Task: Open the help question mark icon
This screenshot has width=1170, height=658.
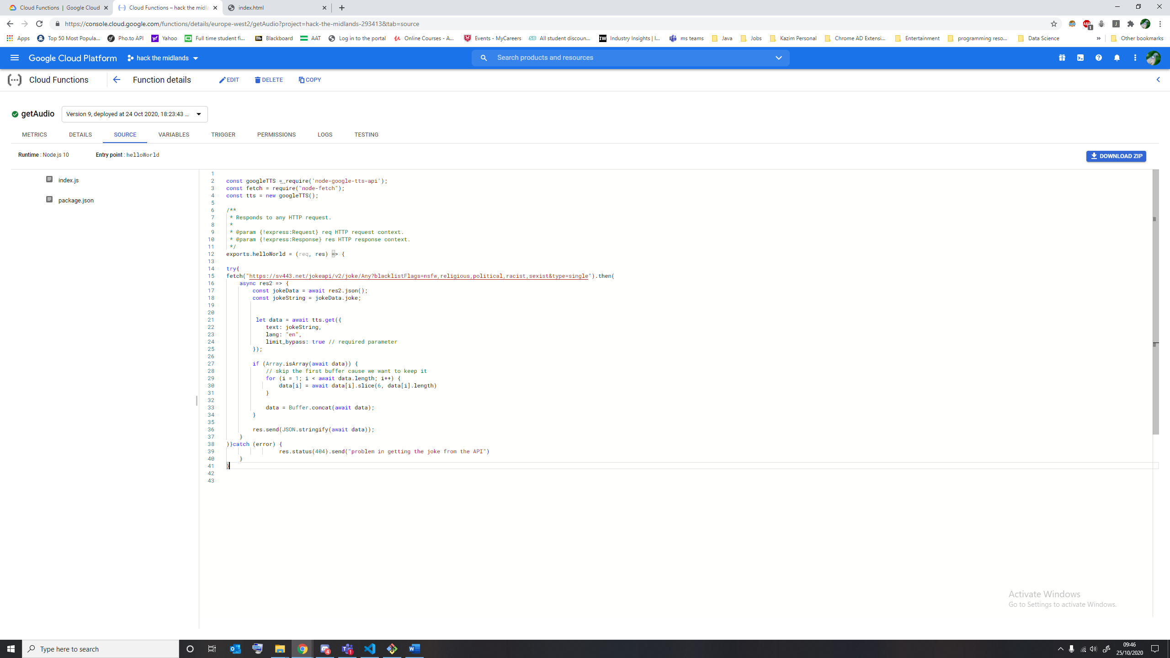Action: coord(1099,58)
